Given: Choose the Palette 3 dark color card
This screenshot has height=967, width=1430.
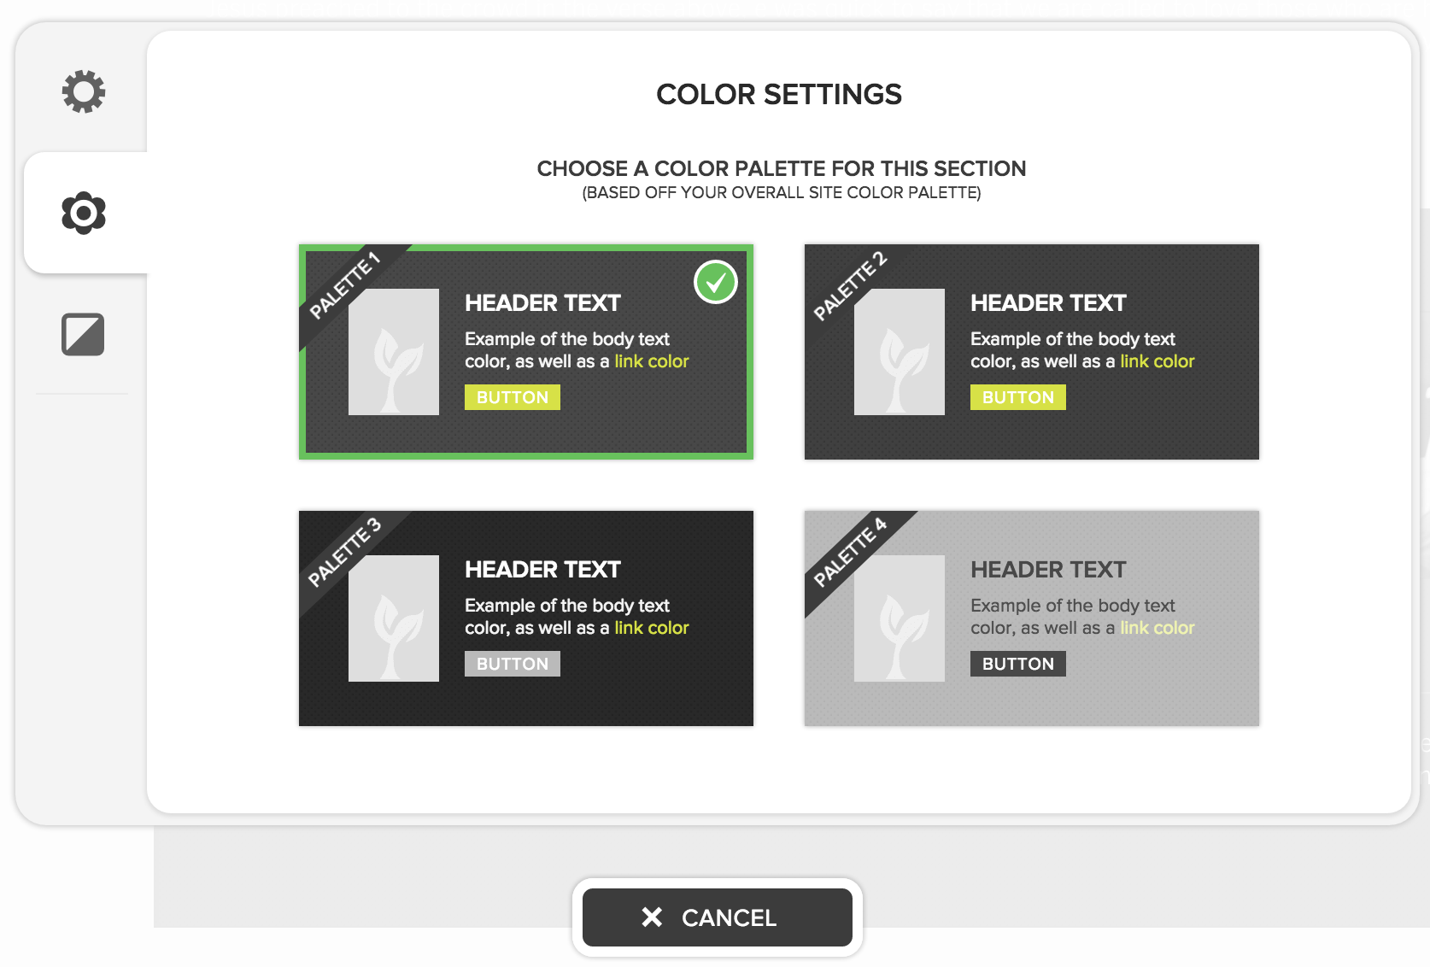Looking at the screenshot, I should pos(526,618).
